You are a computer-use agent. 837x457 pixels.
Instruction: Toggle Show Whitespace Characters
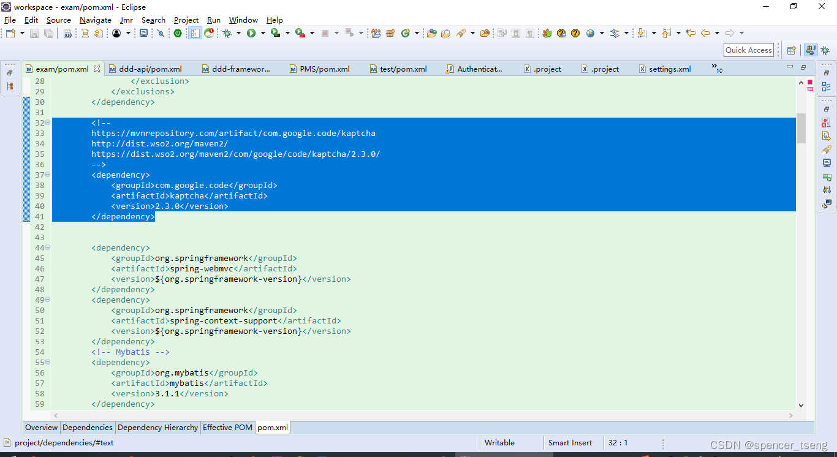531,33
